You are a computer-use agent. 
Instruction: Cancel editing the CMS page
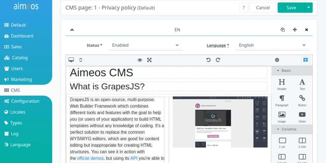click(263, 8)
